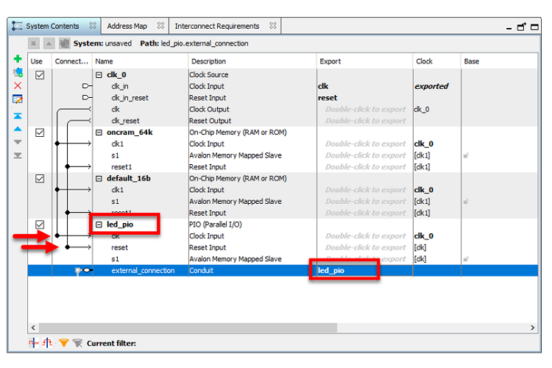Move component to top with blue arrow
552x368 pixels.
pyautogui.click(x=18, y=116)
